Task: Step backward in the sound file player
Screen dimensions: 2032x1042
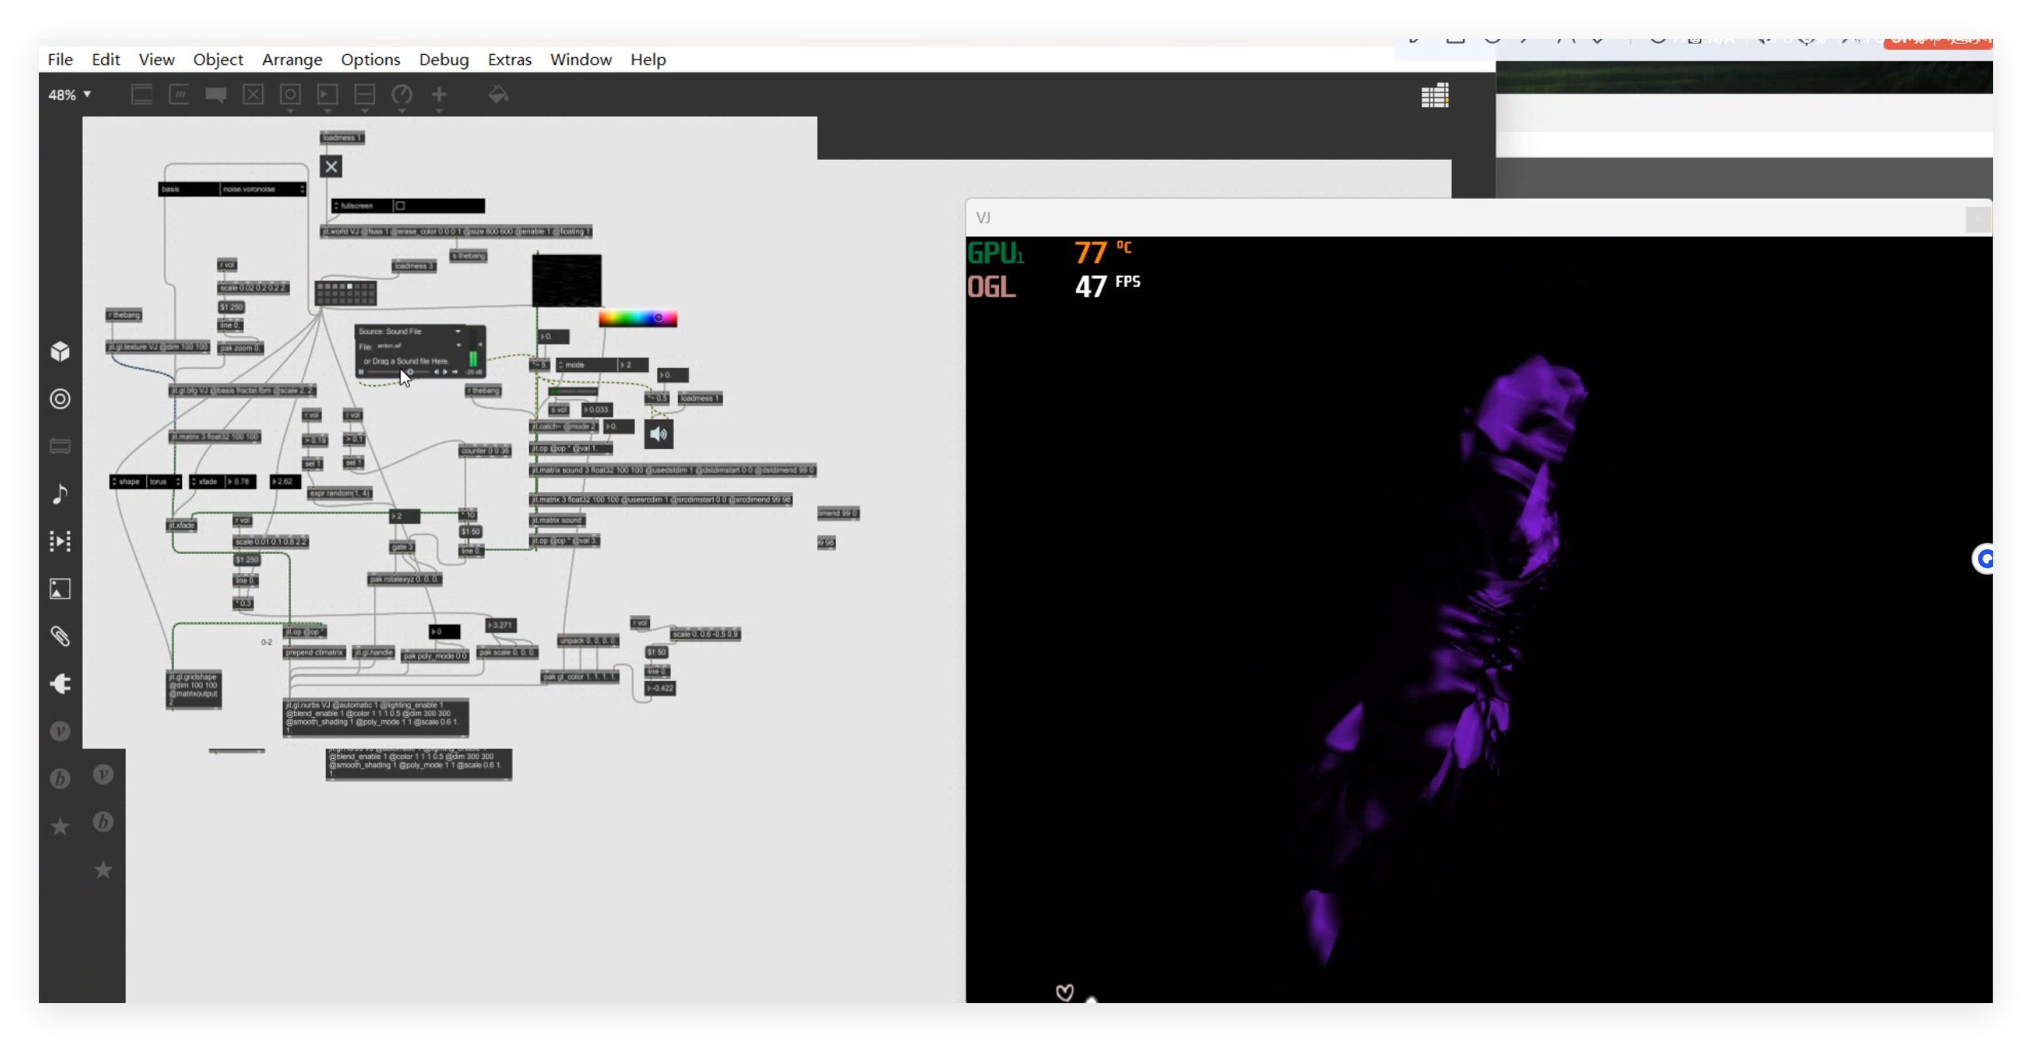Action: pyautogui.click(x=435, y=372)
